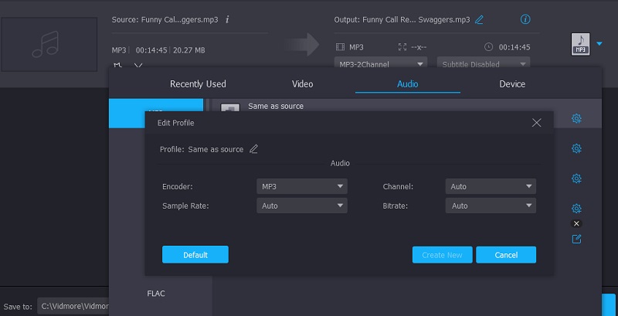Viewport: 618px width, 316px height.
Task: Click the pencil icon next to output filename
Action: [x=480, y=19]
